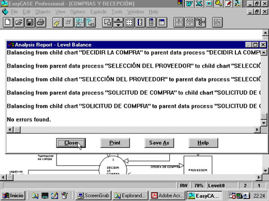Image resolution: width=269 pixels, height=201 pixels.
Task: Click the up/down arrows toolbar icon
Action: point(118,22)
